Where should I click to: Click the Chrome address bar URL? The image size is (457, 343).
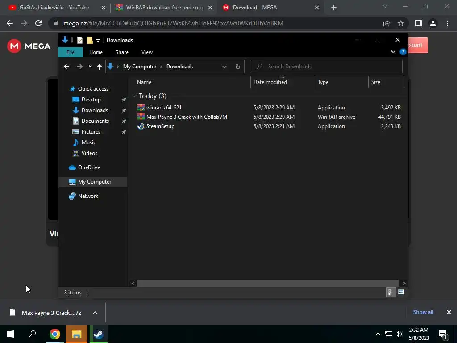pos(173,23)
